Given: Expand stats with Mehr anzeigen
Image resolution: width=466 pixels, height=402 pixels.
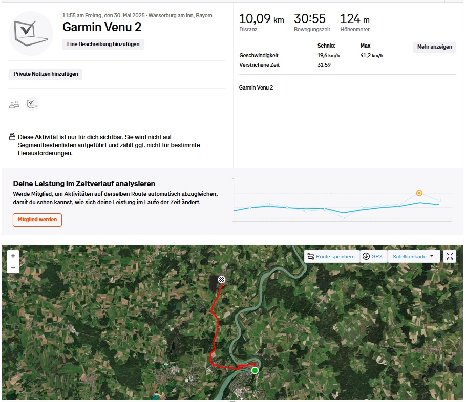Looking at the screenshot, I should click(x=434, y=47).
